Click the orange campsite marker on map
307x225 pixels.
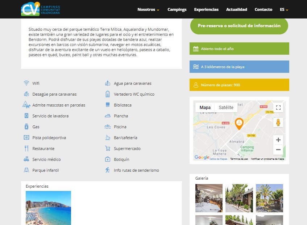tap(239, 124)
